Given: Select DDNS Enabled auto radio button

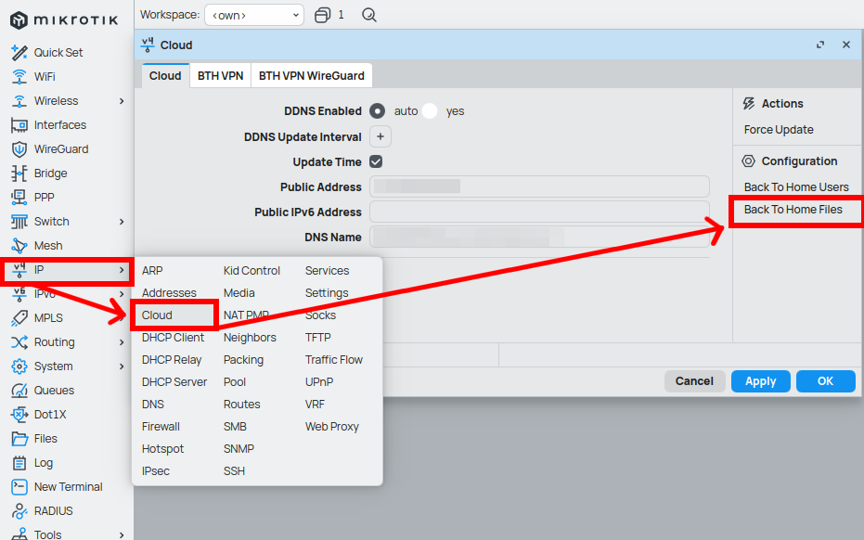Looking at the screenshot, I should tap(377, 111).
